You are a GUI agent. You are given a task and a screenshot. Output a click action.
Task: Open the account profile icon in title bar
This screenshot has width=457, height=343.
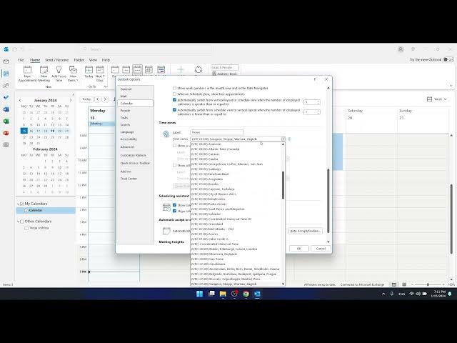click(401, 49)
